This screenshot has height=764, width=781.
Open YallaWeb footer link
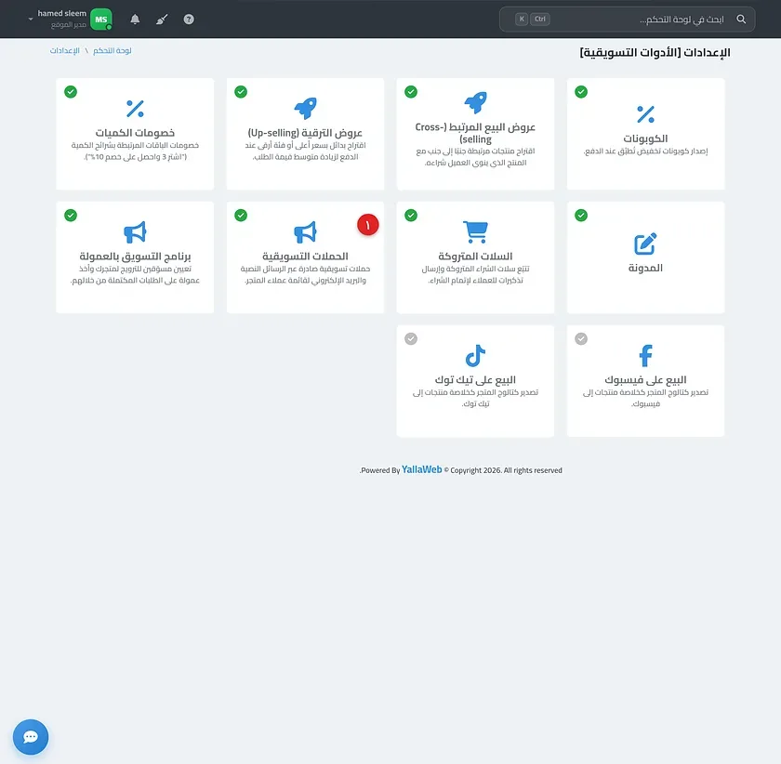(x=422, y=469)
